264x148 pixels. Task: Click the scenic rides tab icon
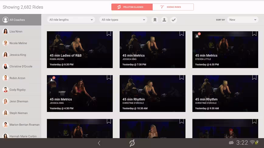(x=162, y=7)
